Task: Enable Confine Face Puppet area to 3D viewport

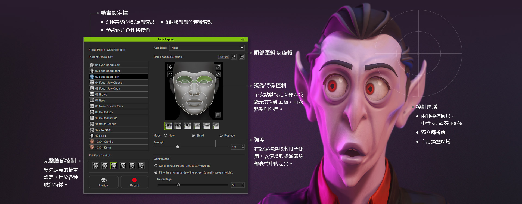Action: tap(156, 166)
